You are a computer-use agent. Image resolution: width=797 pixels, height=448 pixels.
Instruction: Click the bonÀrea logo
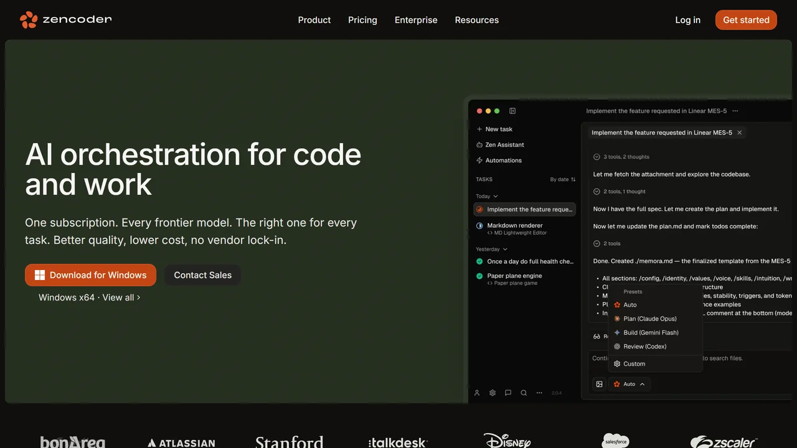pos(73,442)
